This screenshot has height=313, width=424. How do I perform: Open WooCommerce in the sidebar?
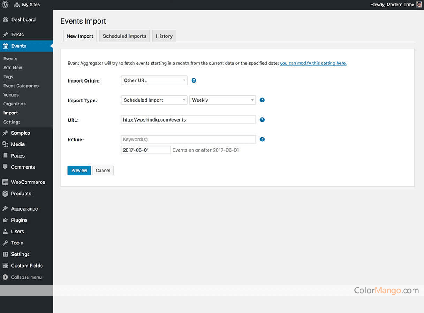tap(28, 182)
